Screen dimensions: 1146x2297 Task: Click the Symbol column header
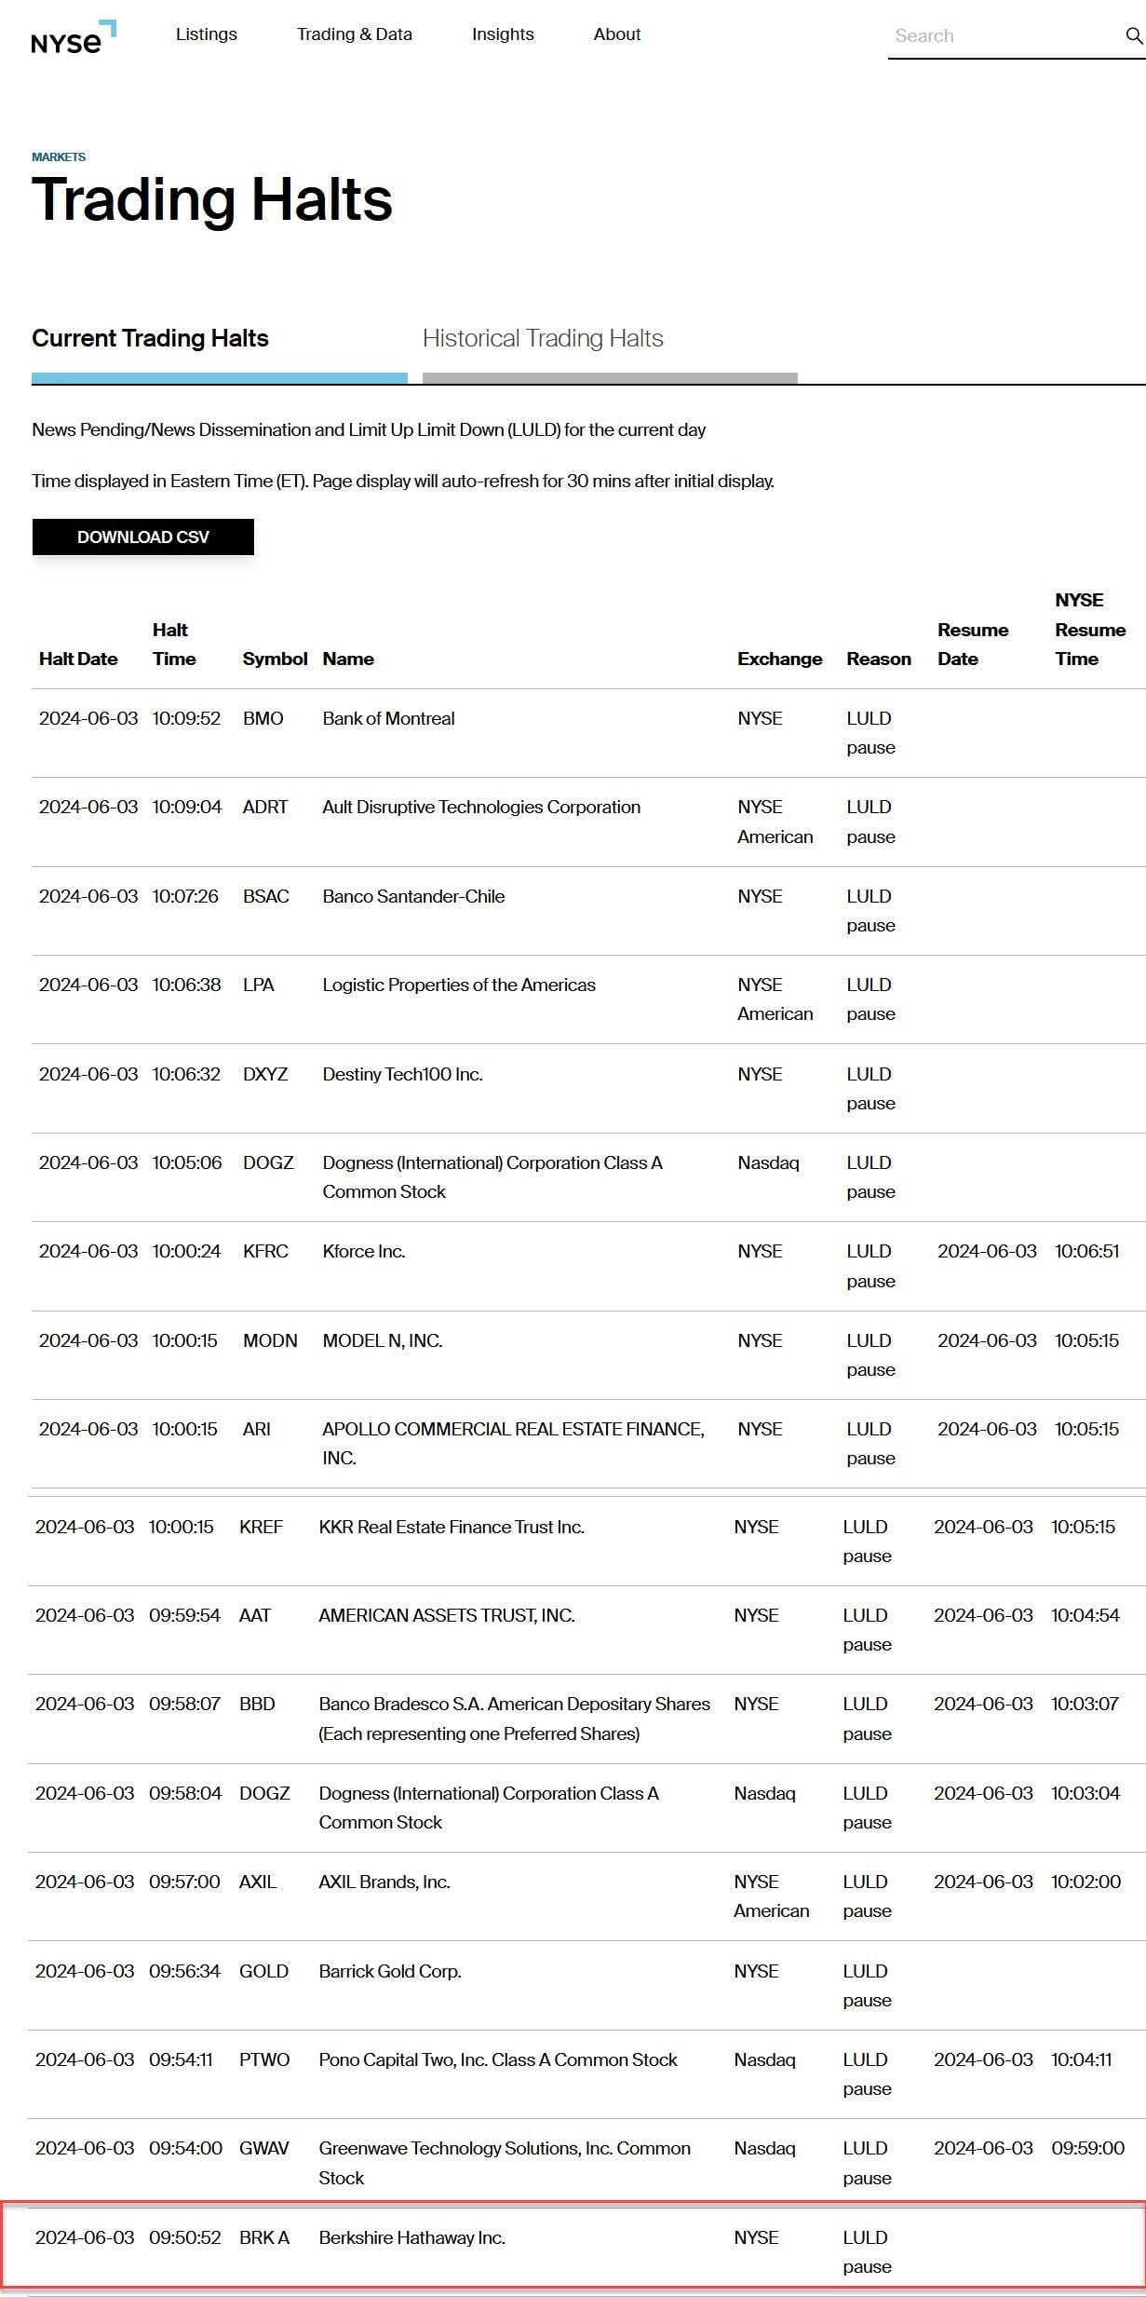point(275,659)
